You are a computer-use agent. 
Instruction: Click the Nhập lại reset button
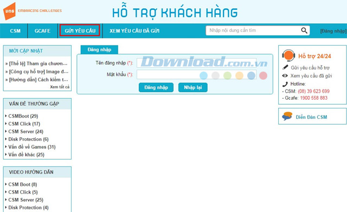(x=193, y=87)
